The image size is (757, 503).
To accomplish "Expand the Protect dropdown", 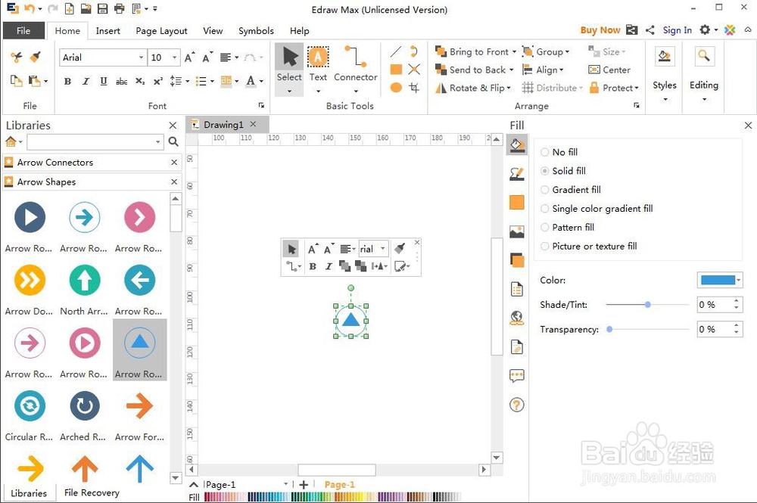I will (637, 88).
